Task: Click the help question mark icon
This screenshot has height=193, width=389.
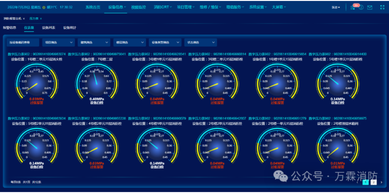Action: [x=361, y=7]
